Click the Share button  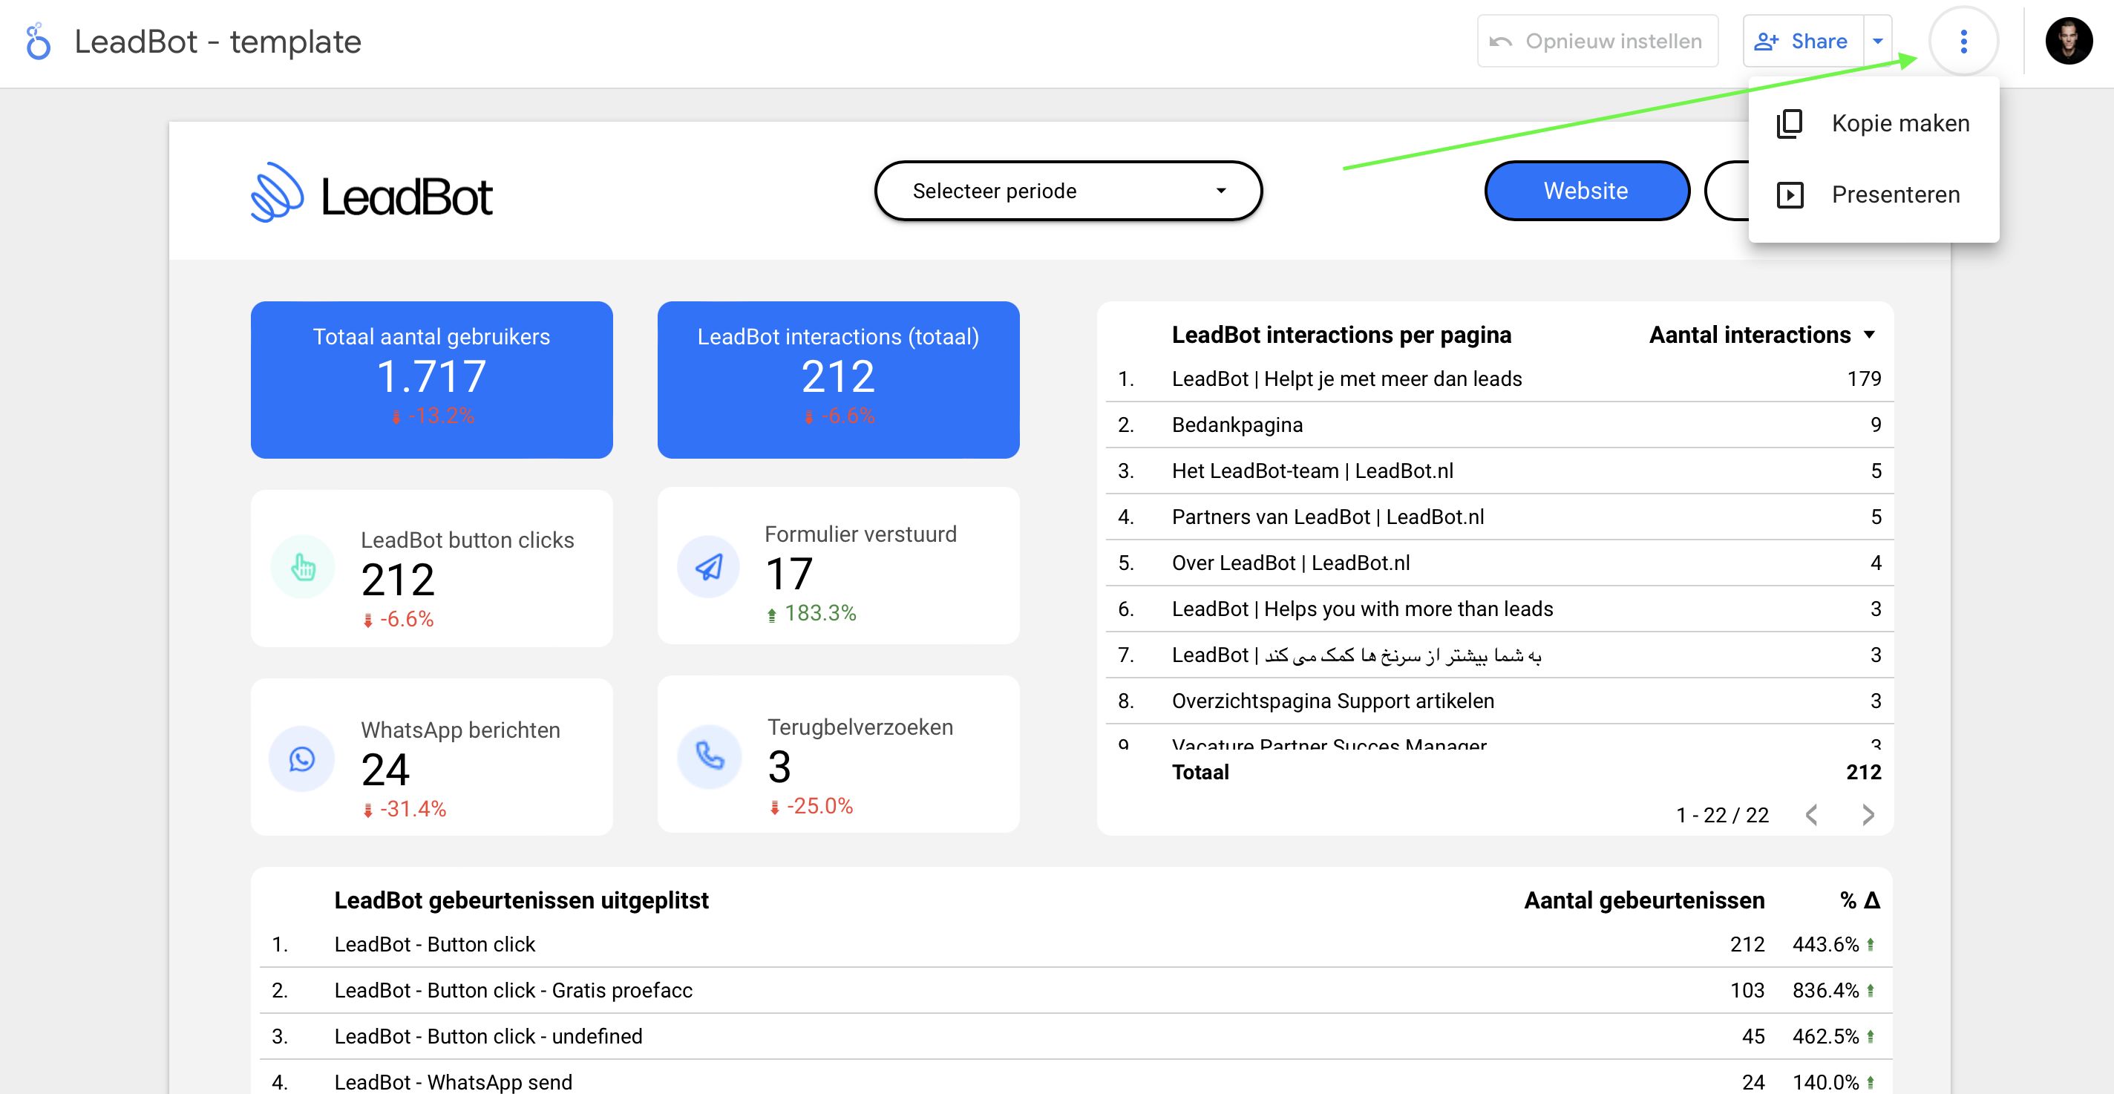1803,41
